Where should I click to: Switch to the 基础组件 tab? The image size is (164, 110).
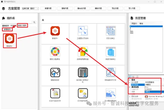6,26
